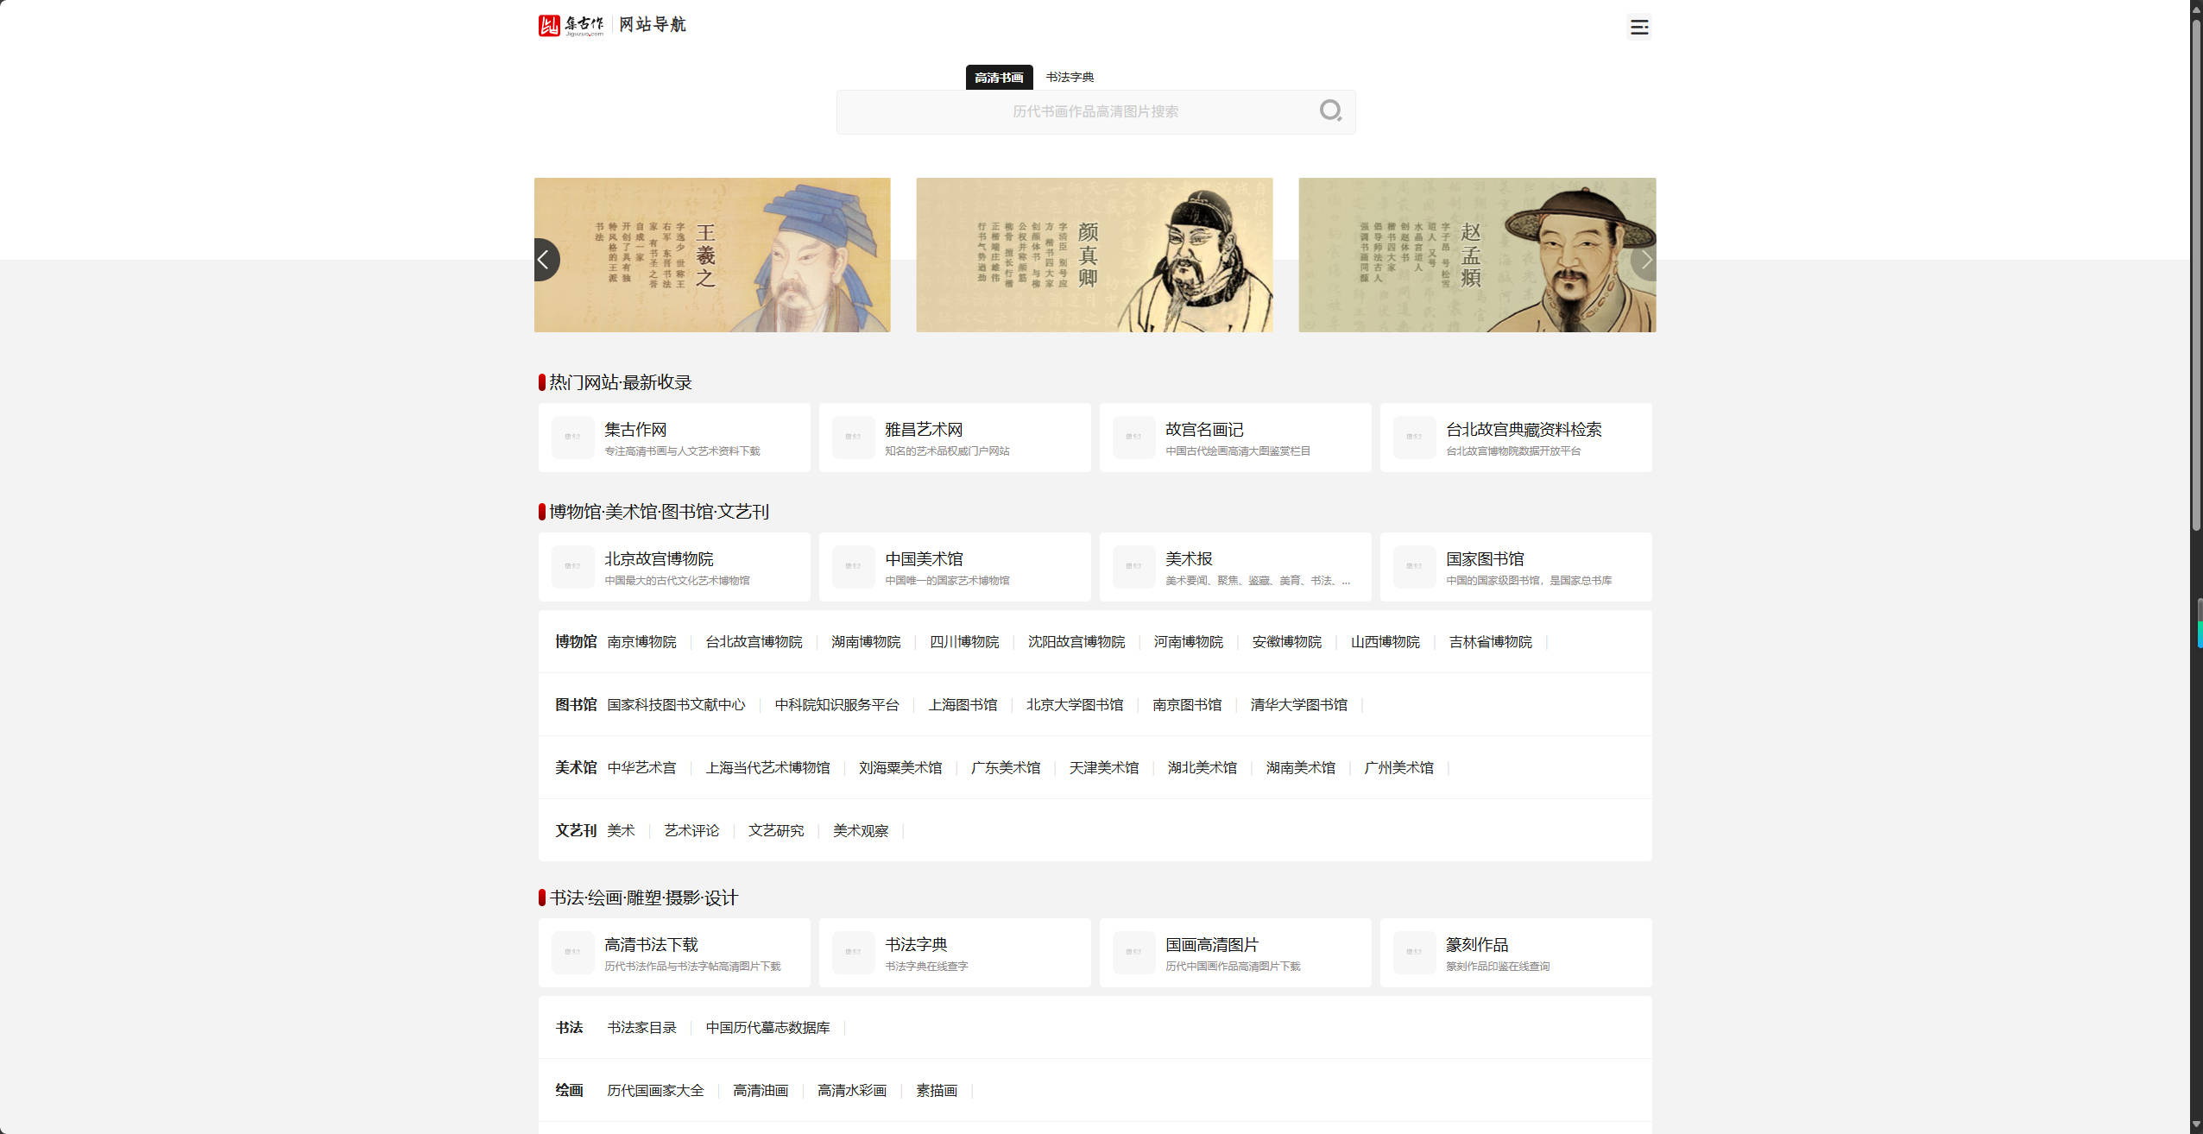Open the 台北故宫典藏资料检索 link

1523,429
